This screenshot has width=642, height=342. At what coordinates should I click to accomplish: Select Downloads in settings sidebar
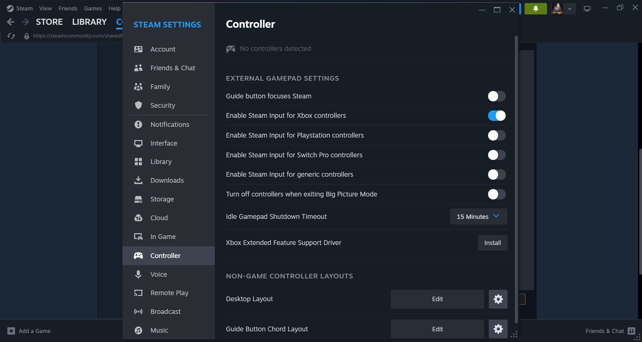tap(167, 180)
